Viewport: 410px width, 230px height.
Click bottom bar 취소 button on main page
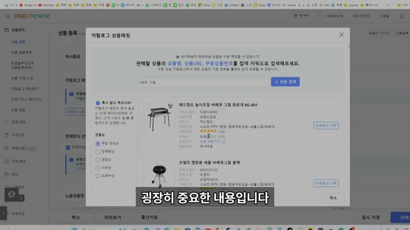click(x=76, y=217)
